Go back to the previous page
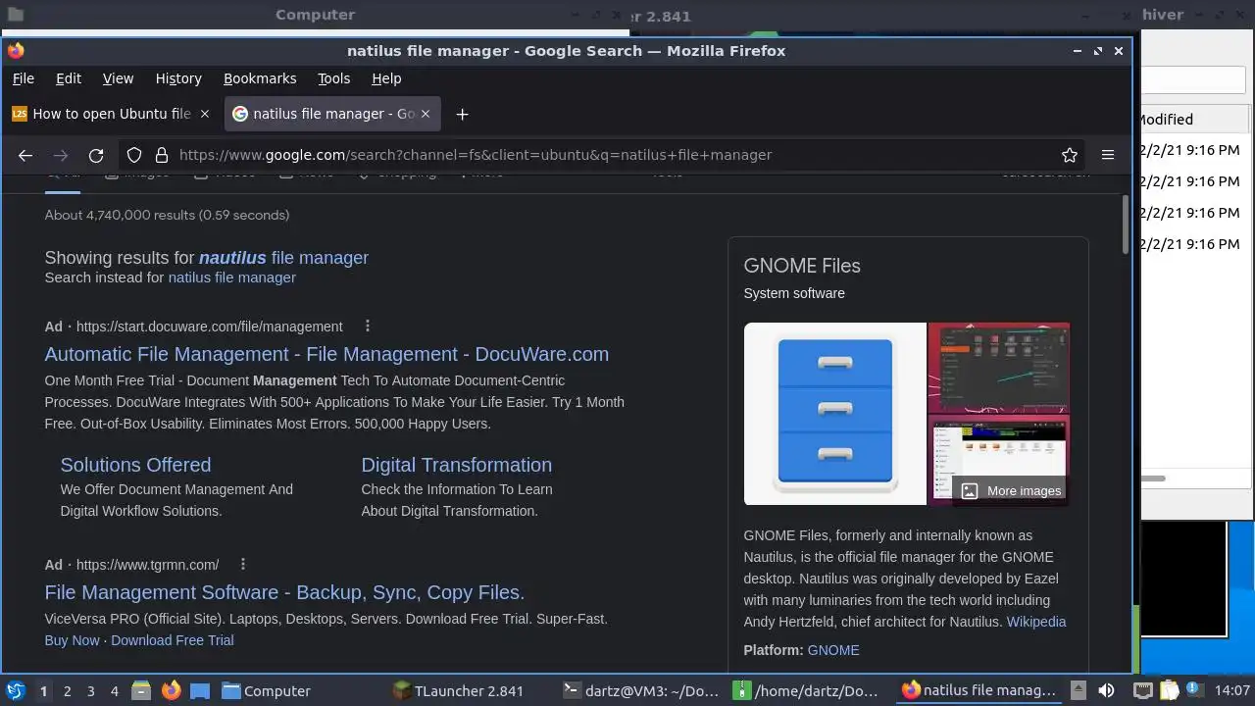The image size is (1255, 706). 25,155
